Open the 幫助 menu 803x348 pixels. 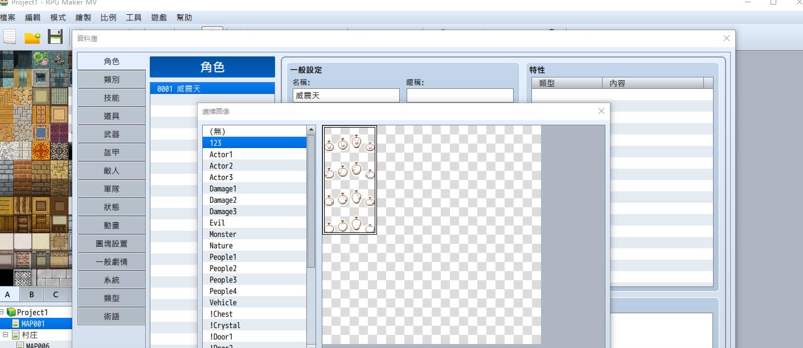pyautogui.click(x=184, y=18)
